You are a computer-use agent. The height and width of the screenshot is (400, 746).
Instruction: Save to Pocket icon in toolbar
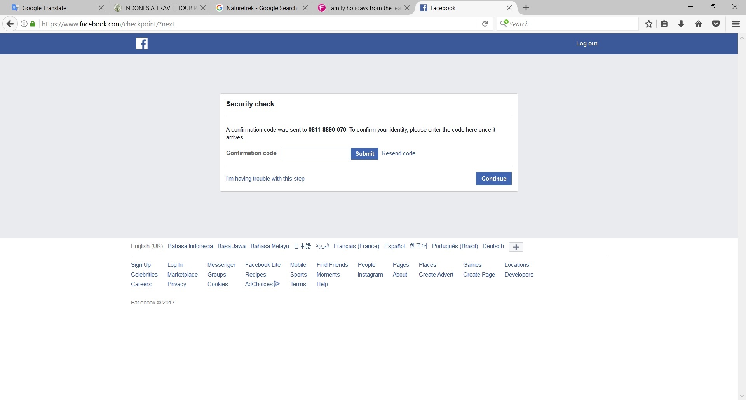pos(716,24)
